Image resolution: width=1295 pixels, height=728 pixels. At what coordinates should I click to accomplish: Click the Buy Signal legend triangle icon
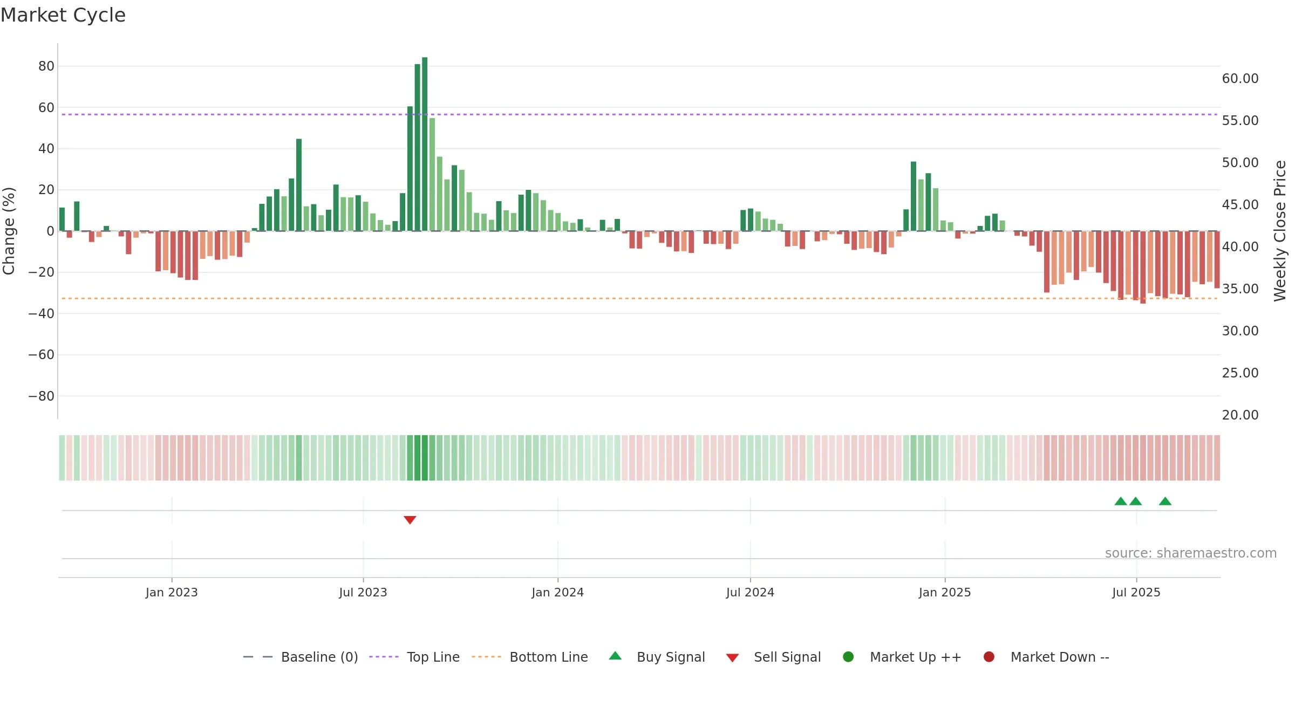[615, 656]
